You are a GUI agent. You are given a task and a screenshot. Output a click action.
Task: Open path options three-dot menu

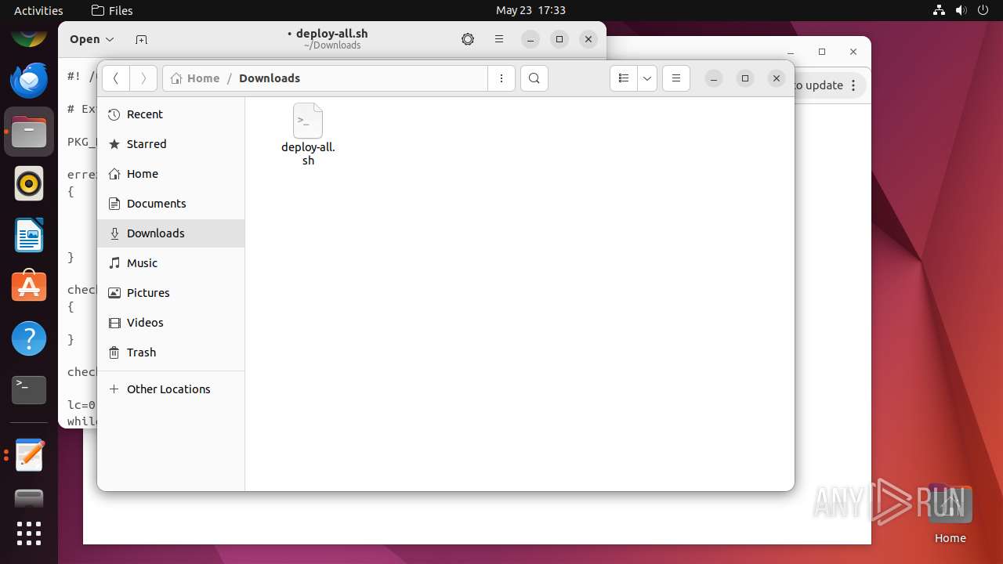(501, 78)
